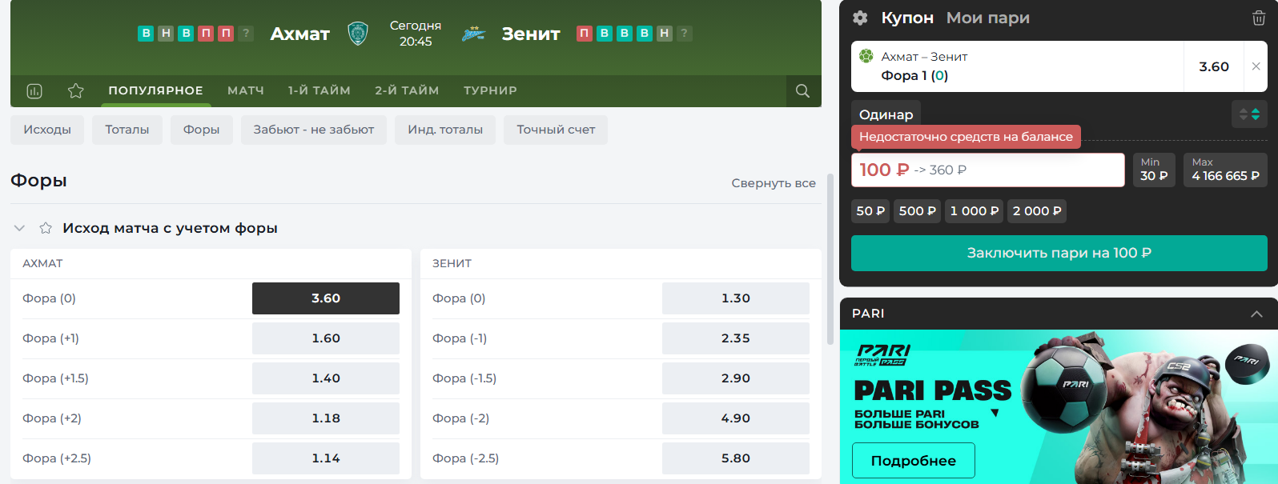Click Заключить пари на 100 ₽
Image resolution: width=1278 pixels, height=484 pixels.
1059,253
